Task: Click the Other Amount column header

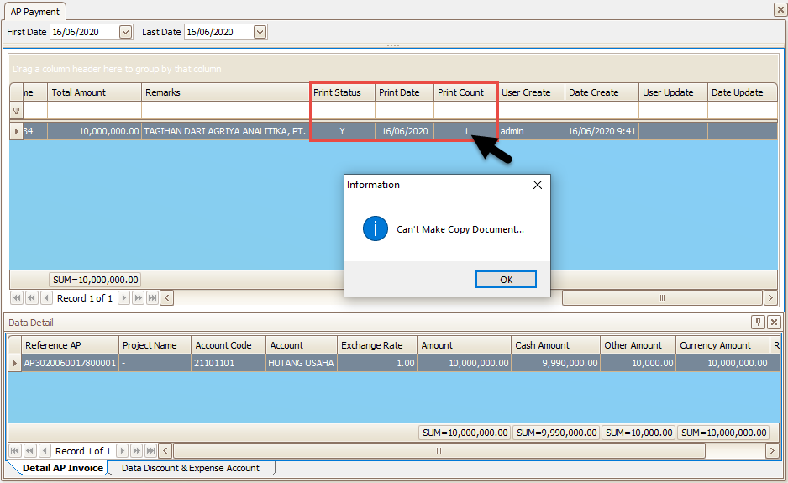Action: click(638, 345)
